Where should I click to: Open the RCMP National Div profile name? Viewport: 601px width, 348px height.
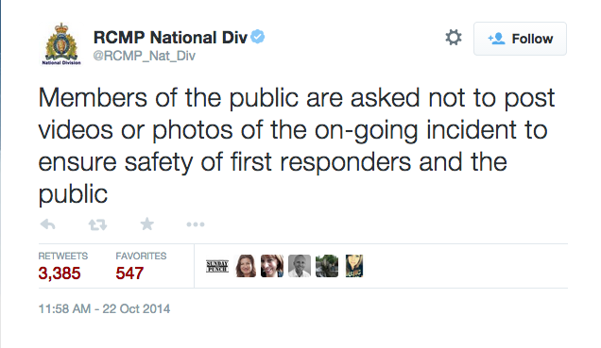coord(170,38)
